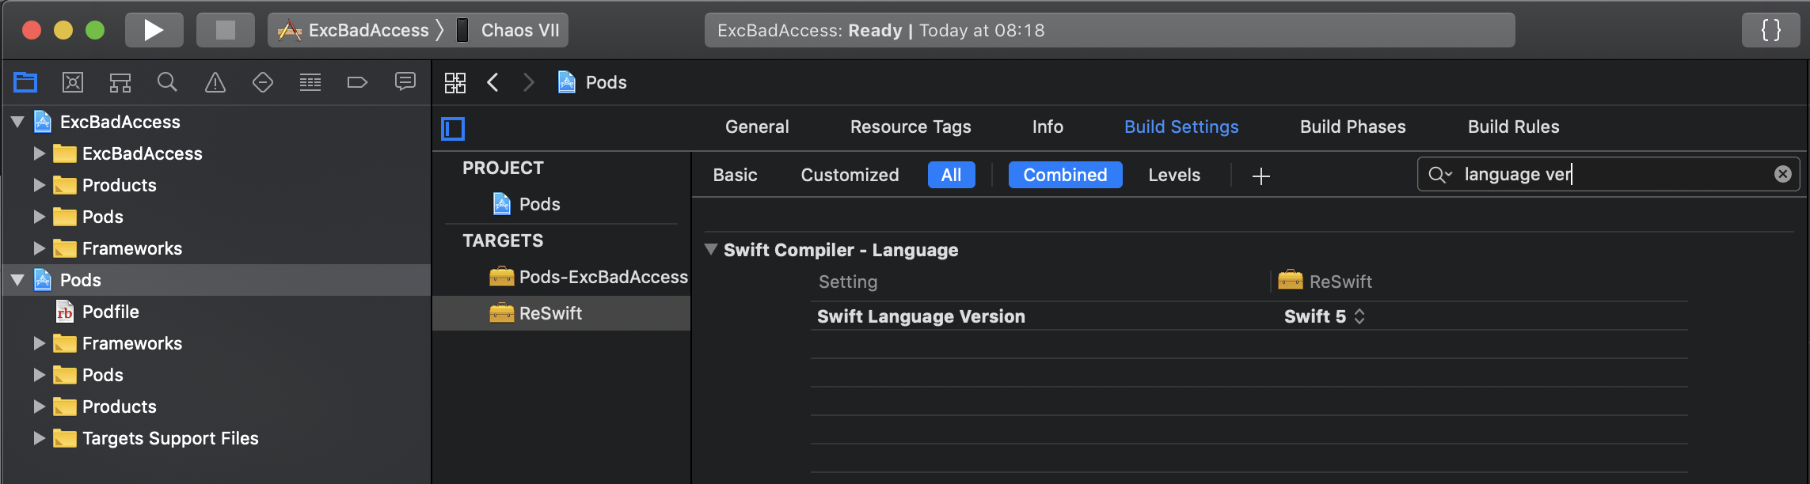Clear the build settings search field
Viewport: 1810px width, 484px height.
click(1783, 174)
